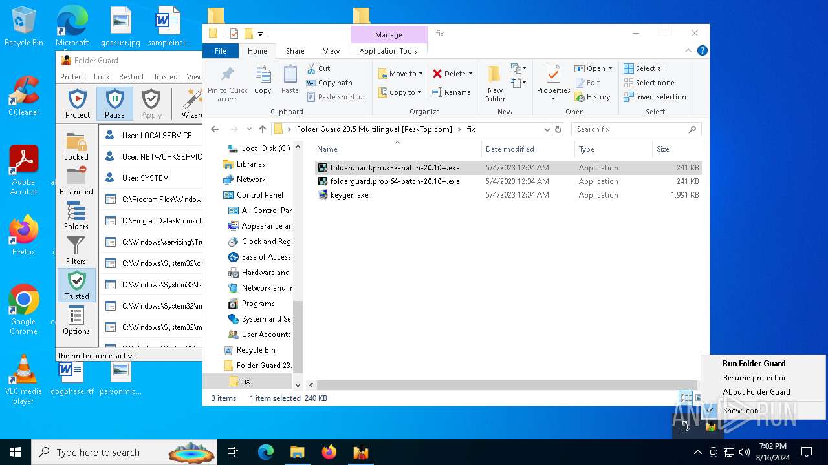Sort files by the Name column header
Screen dimensions: 828x465
[x=397, y=149]
